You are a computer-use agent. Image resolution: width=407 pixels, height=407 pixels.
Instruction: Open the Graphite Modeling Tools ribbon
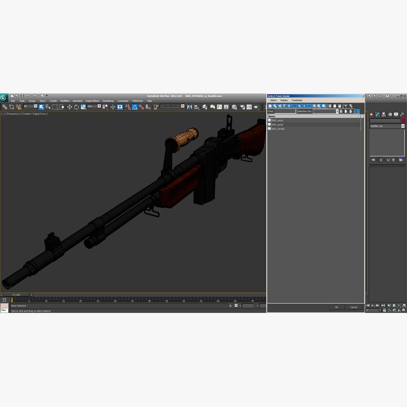pyautogui.click(x=213, y=107)
